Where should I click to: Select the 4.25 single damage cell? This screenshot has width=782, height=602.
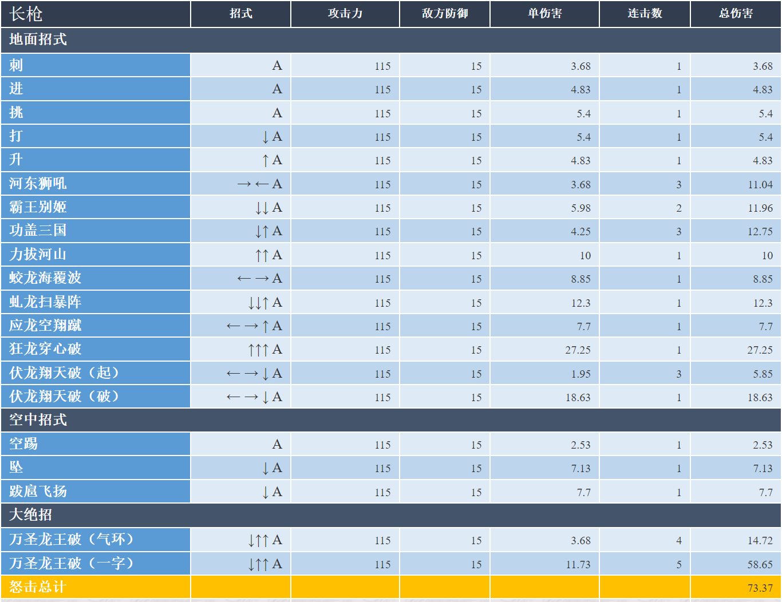coord(544,231)
